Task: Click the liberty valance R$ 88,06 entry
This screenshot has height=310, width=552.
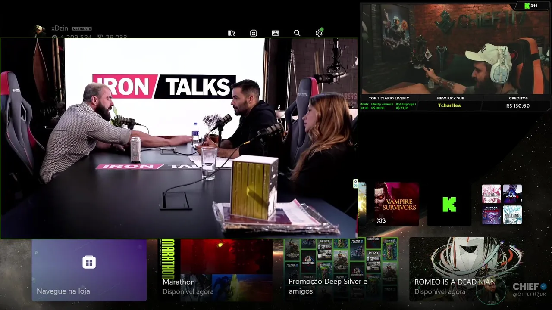Action: (x=382, y=106)
